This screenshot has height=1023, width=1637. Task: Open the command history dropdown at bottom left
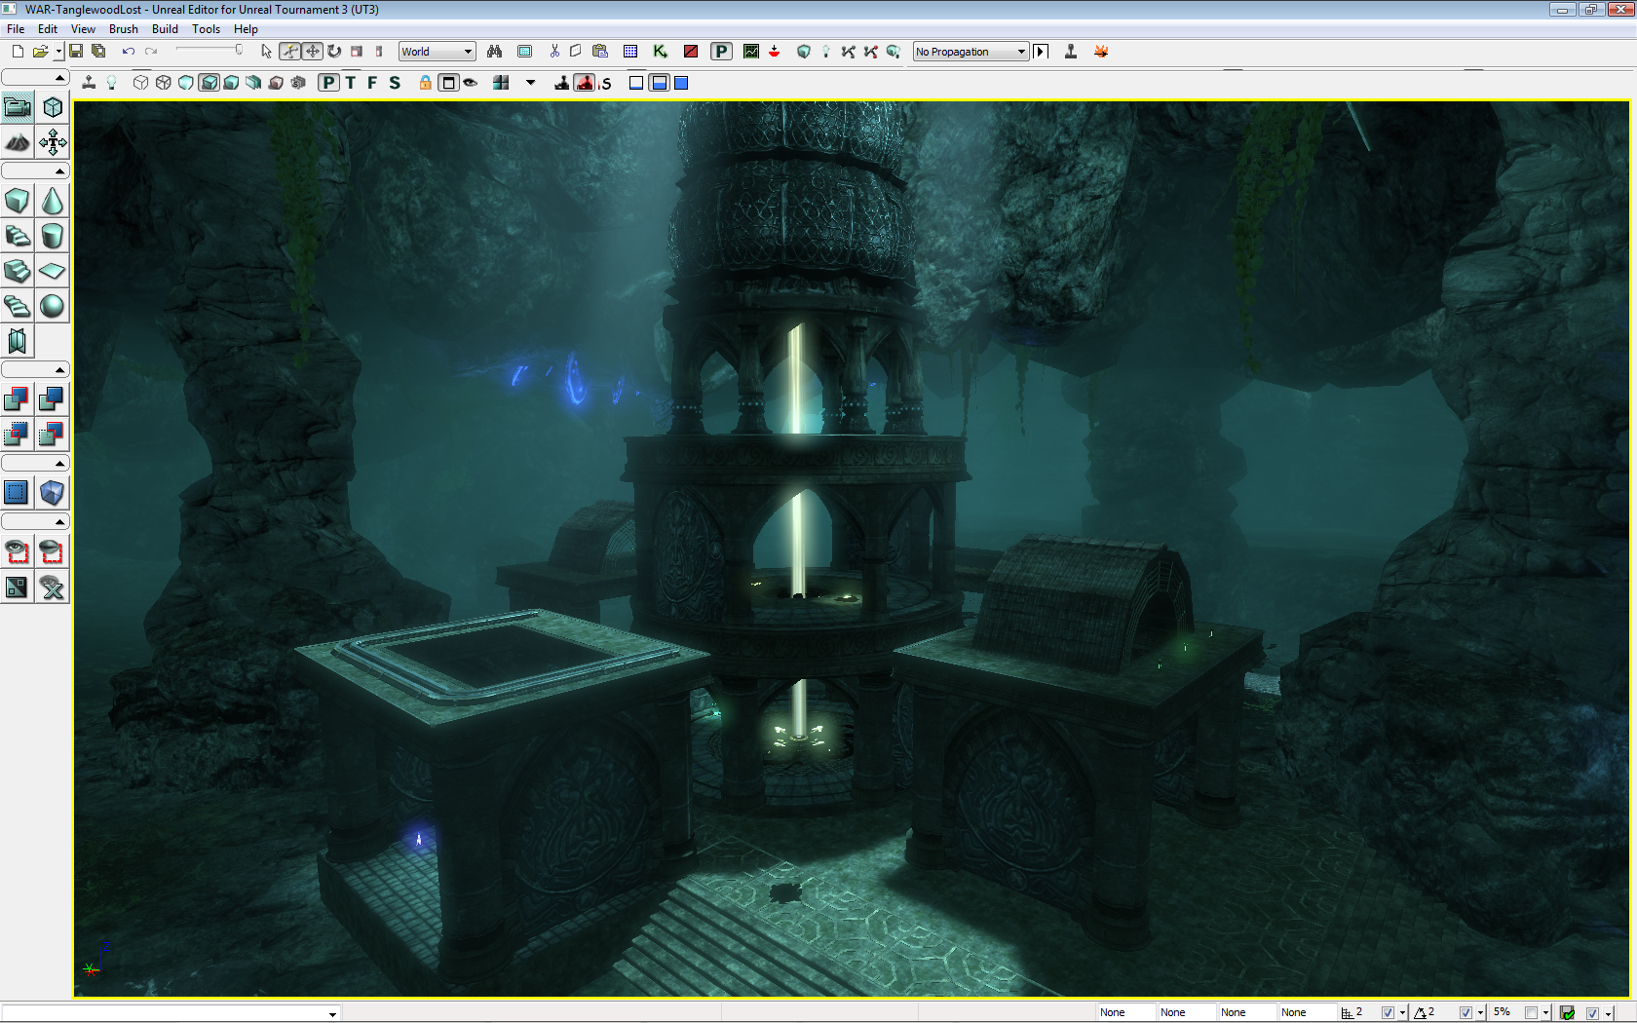[x=332, y=1014]
